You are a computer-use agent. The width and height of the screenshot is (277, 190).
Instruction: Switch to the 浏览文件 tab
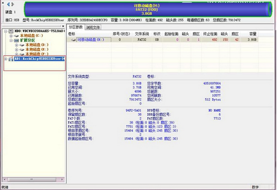pos(93,27)
